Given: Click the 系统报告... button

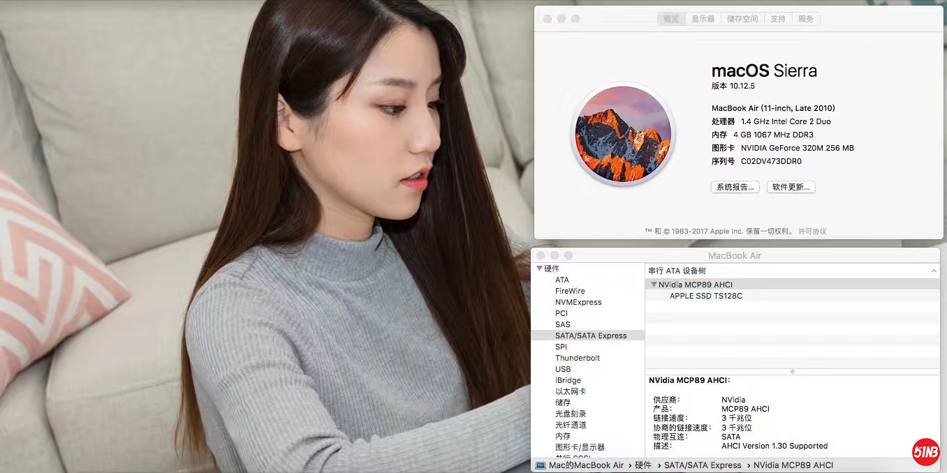Looking at the screenshot, I should 735,187.
